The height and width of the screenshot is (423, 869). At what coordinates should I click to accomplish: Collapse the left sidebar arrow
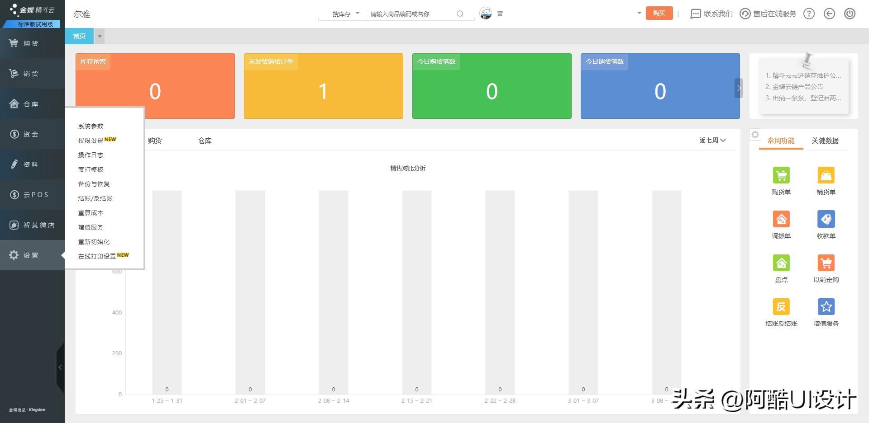[60, 367]
